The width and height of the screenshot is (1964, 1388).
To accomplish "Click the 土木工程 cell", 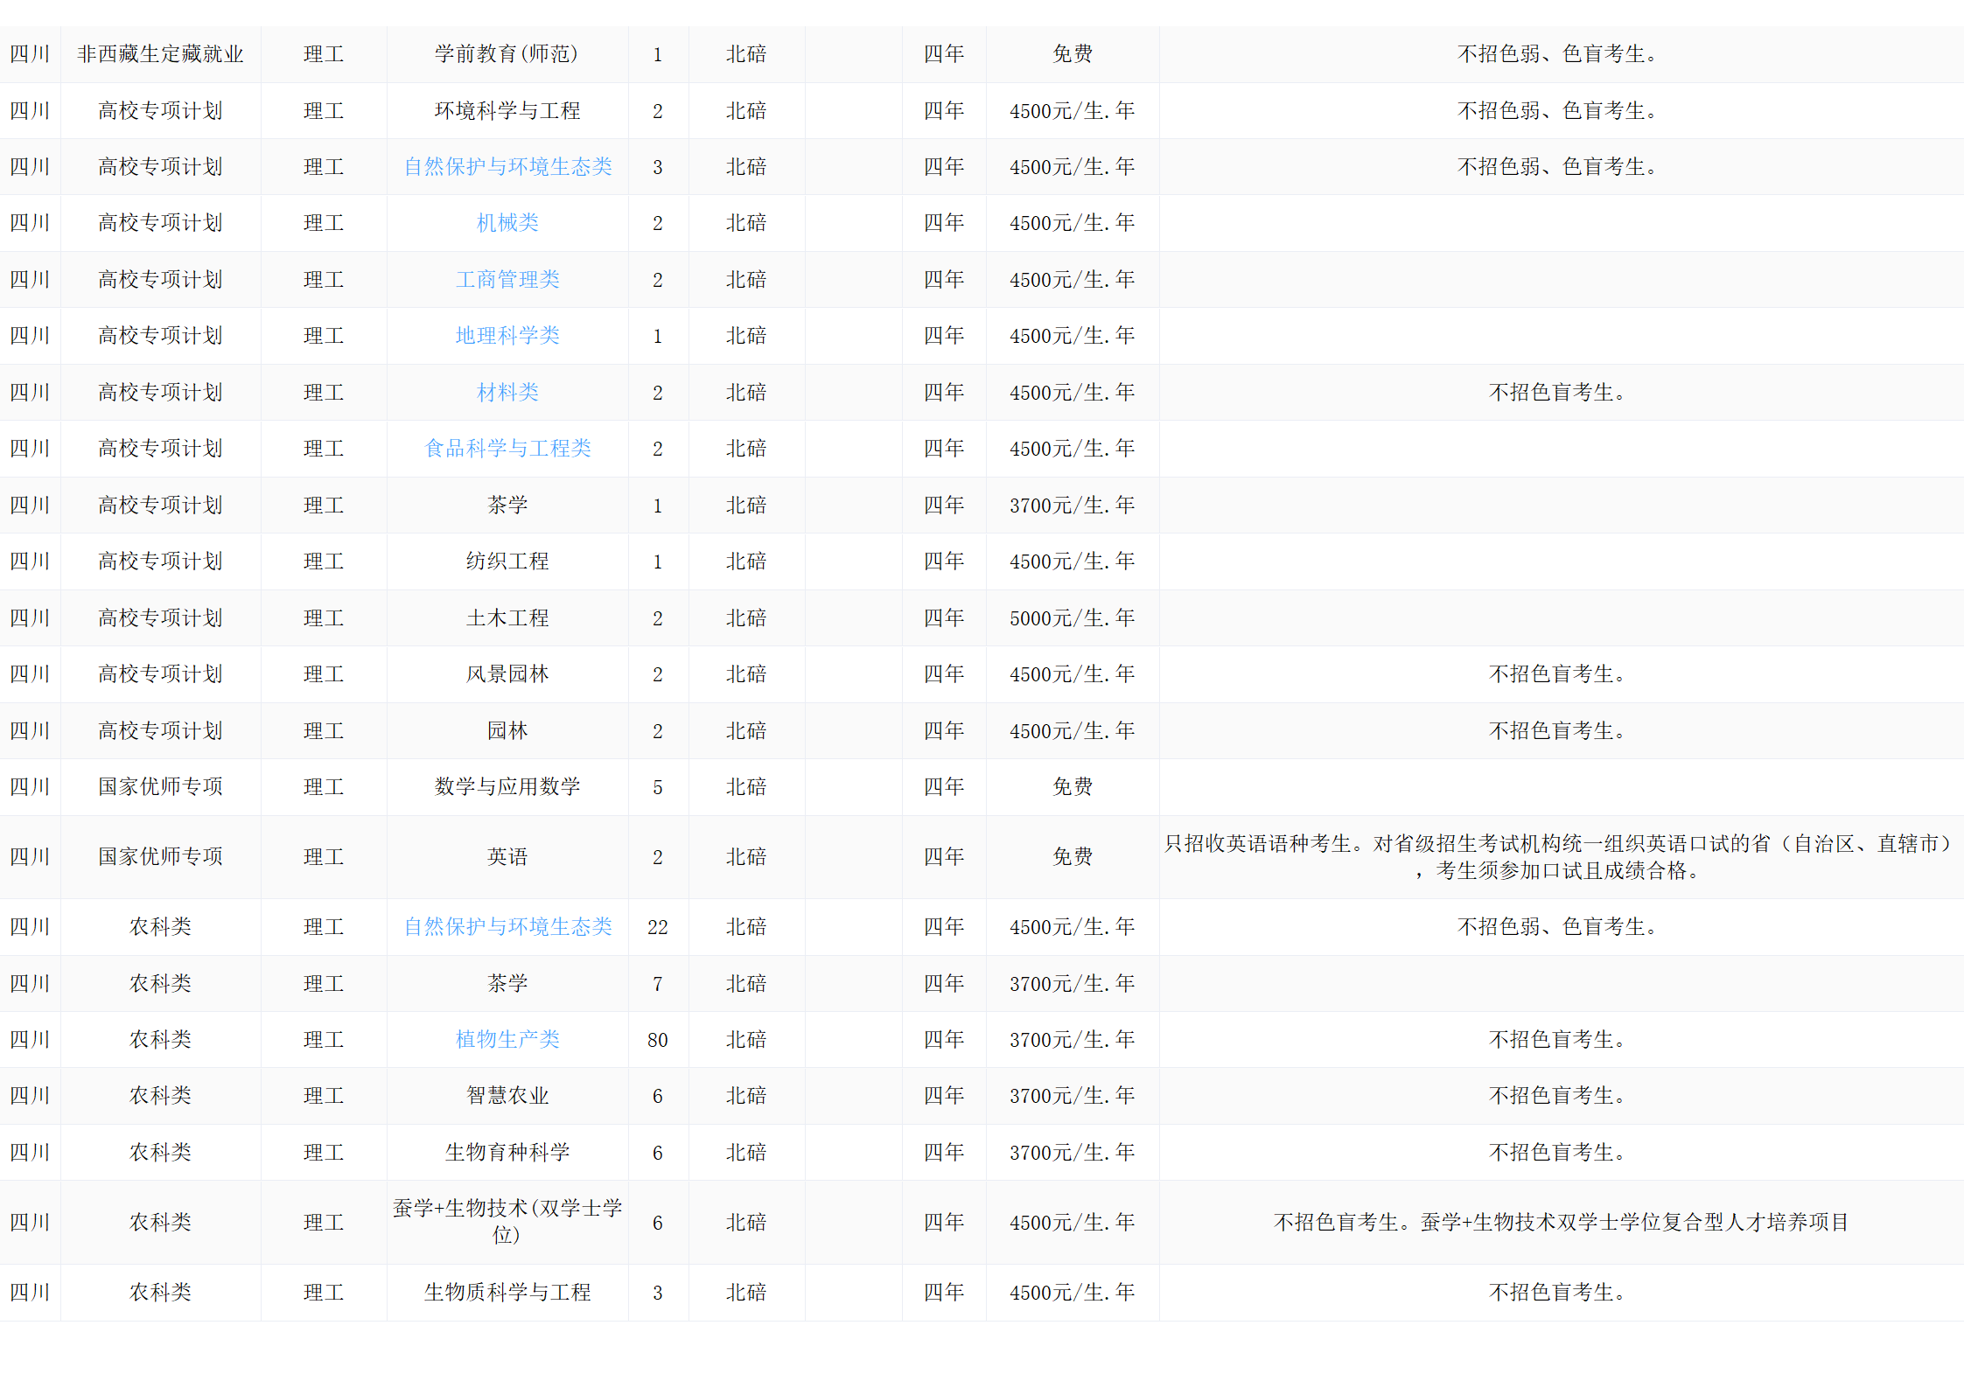I will 507,618.
